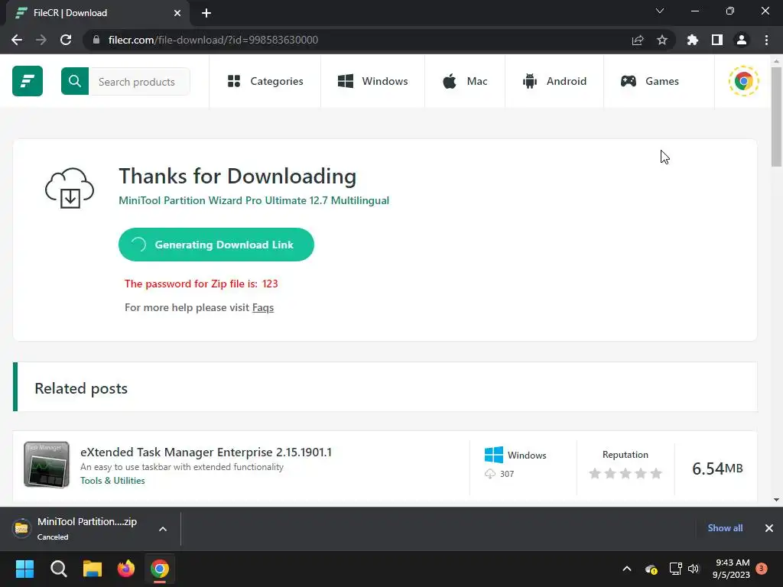Open Chrome's three-dot menu
Screen dimensions: 783x587
click(x=766, y=40)
